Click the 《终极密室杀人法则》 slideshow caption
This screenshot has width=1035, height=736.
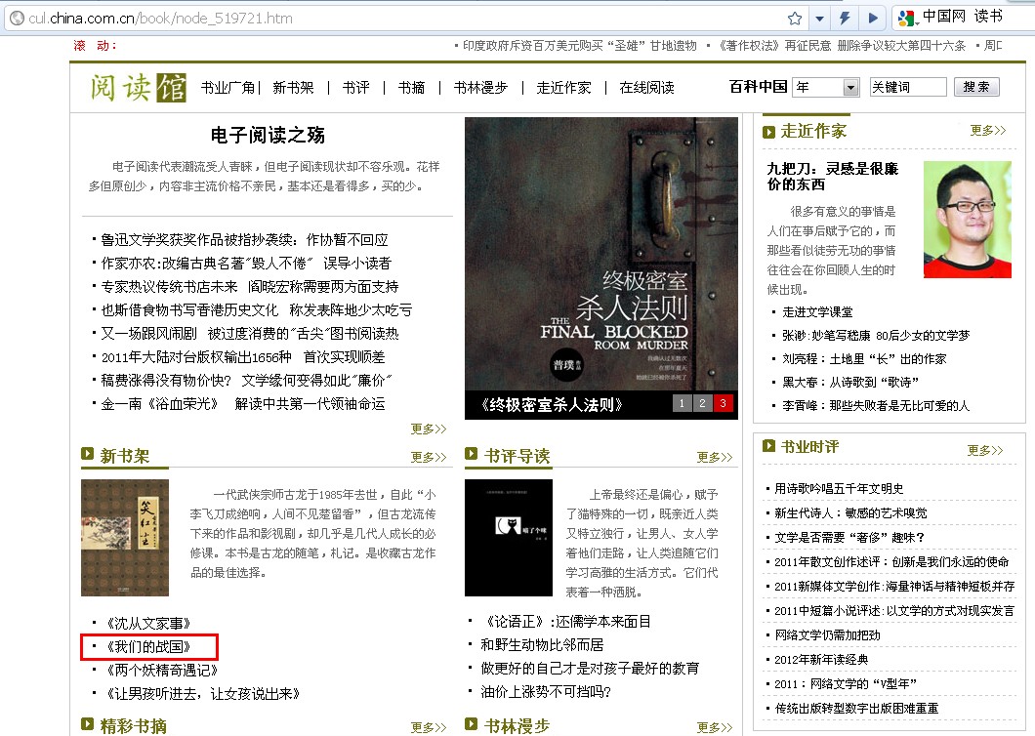click(552, 405)
